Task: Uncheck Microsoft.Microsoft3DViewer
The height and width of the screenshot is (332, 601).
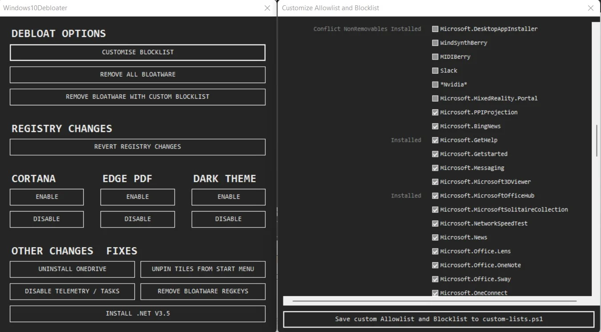Action: tap(435, 182)
